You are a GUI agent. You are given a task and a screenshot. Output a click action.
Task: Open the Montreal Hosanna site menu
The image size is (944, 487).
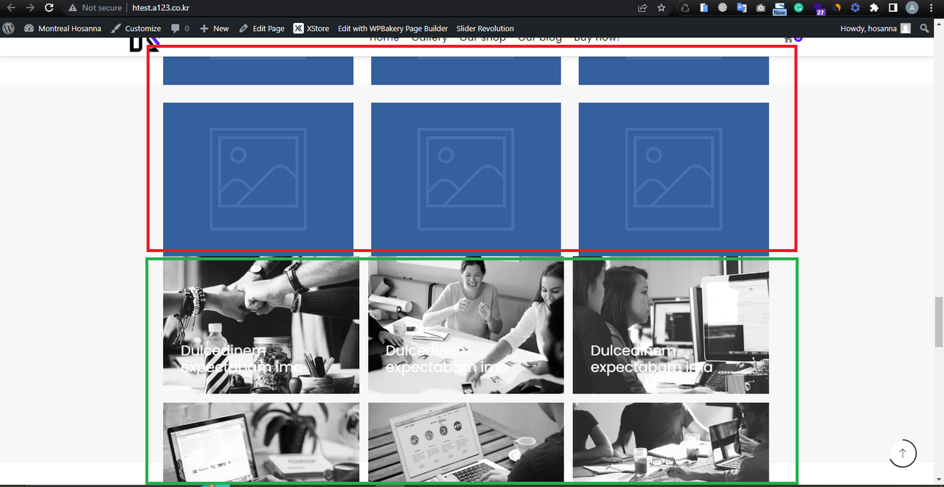63,28
